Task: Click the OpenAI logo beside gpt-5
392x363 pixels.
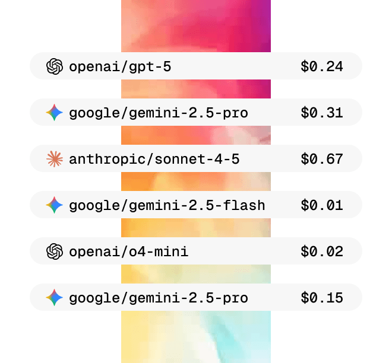Action: [55, 66]
